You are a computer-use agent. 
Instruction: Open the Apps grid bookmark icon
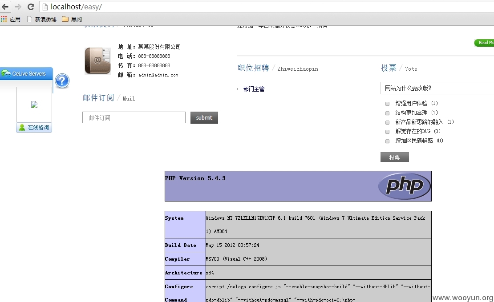pyautogui.click(x=4, y=19)
